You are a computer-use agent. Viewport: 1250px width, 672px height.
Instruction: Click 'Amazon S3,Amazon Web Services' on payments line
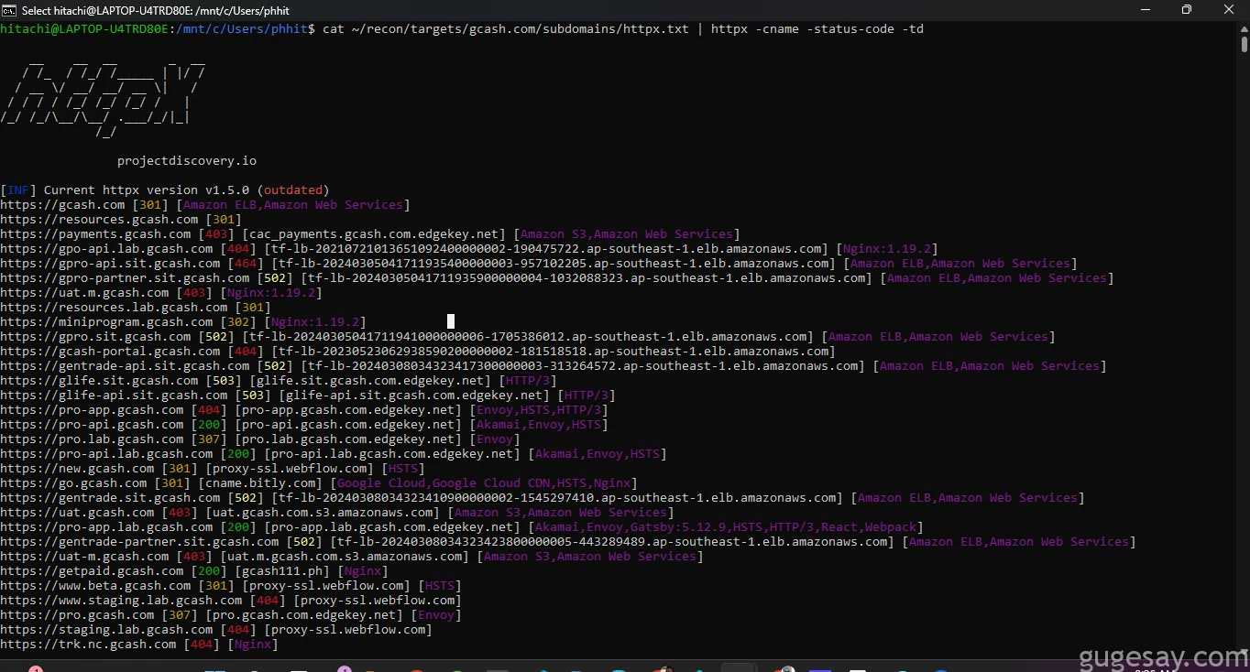pyautogui.click(x=627, y=233)
